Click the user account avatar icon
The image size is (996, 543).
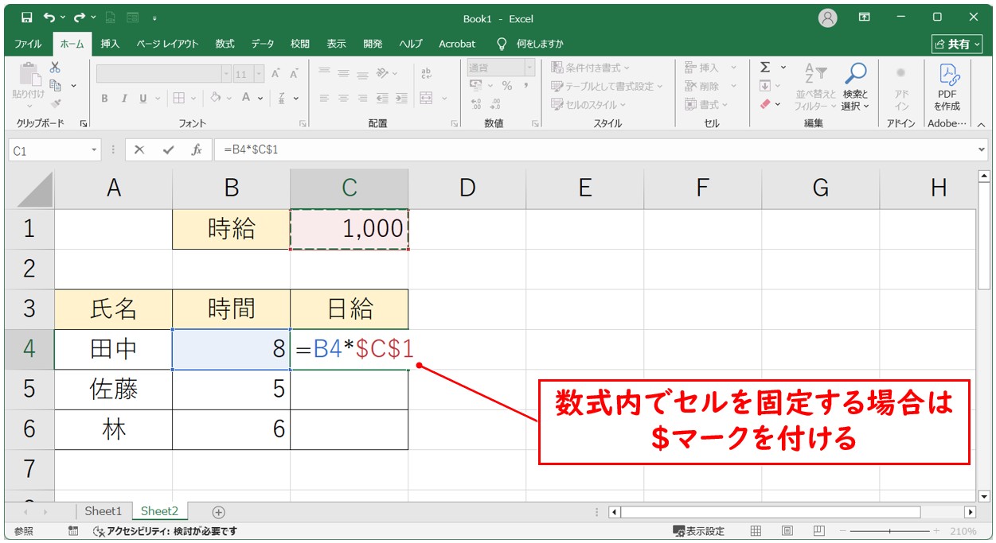click(x=828, y=17)
